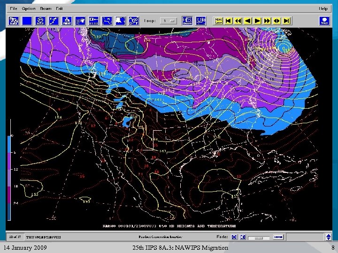Open the Help menu
This screenshot has width=338, height=253.
point(323,8)
